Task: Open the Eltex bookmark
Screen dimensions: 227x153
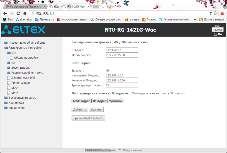Action: (x=8, y=19)
